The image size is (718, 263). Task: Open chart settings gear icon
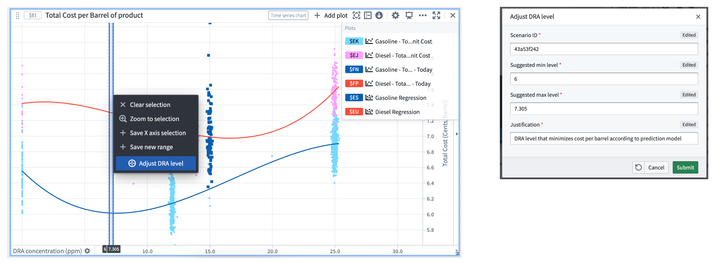[395, 15]
